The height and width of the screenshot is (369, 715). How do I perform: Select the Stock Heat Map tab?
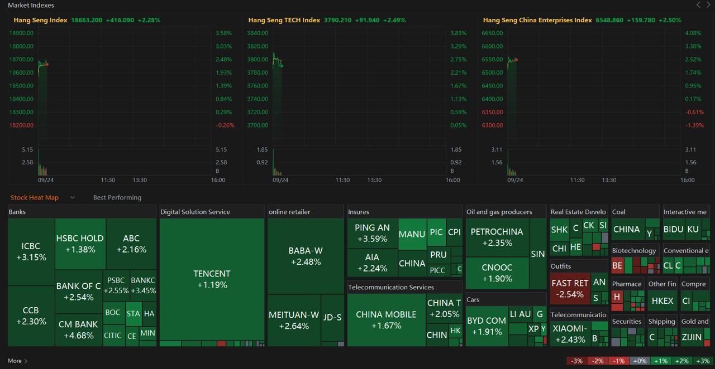(35, 197)
